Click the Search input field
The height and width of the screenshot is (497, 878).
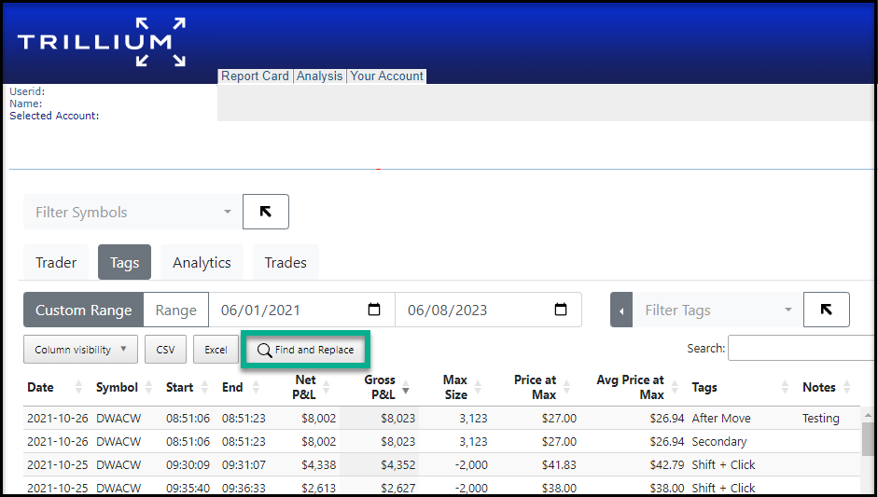pos(801,348)
